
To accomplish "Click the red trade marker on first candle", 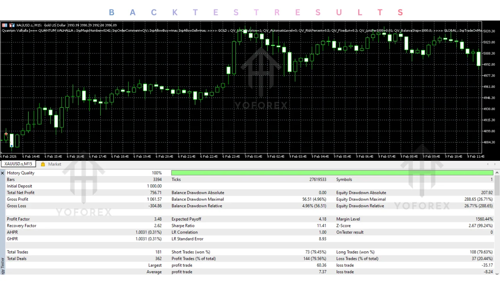I will (x=6, y=135).
